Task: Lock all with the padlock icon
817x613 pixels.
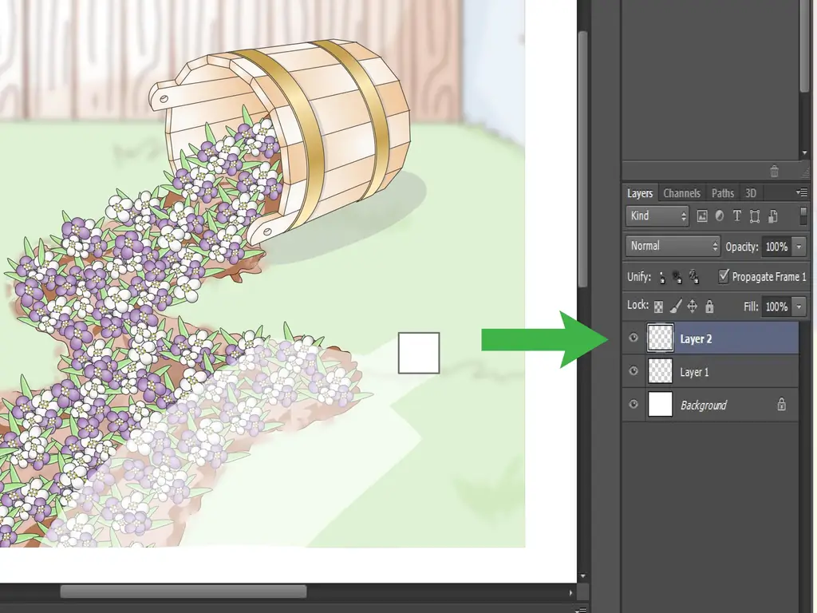Action: 709,306
